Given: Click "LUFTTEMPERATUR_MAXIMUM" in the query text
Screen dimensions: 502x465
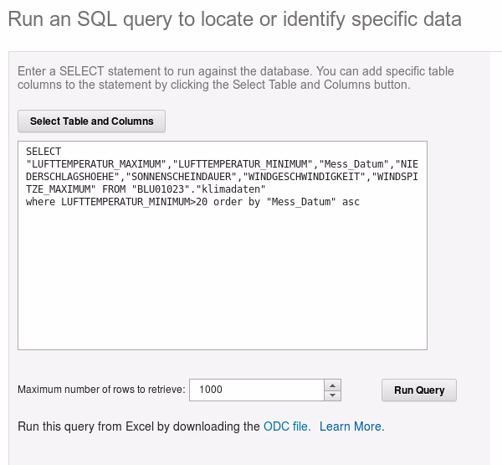Looking at the screenshot, I should (x=96, y=164).
